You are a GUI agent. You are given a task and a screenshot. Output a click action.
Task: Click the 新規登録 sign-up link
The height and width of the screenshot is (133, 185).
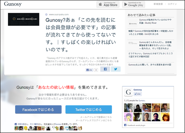pos(158,4)
